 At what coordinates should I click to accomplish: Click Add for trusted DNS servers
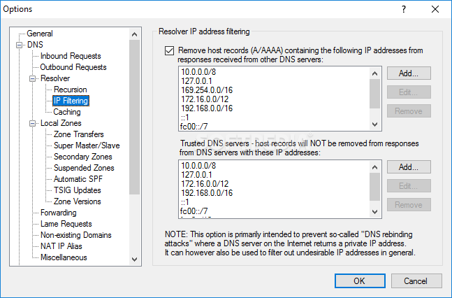click(x=409, y=167)
